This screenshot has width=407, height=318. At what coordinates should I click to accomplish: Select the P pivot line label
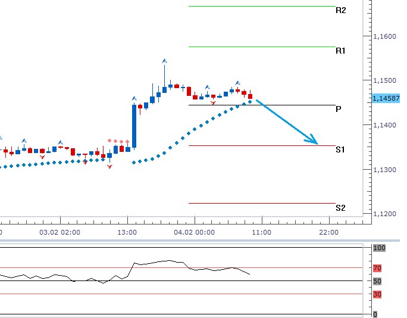tap(338, 109)
